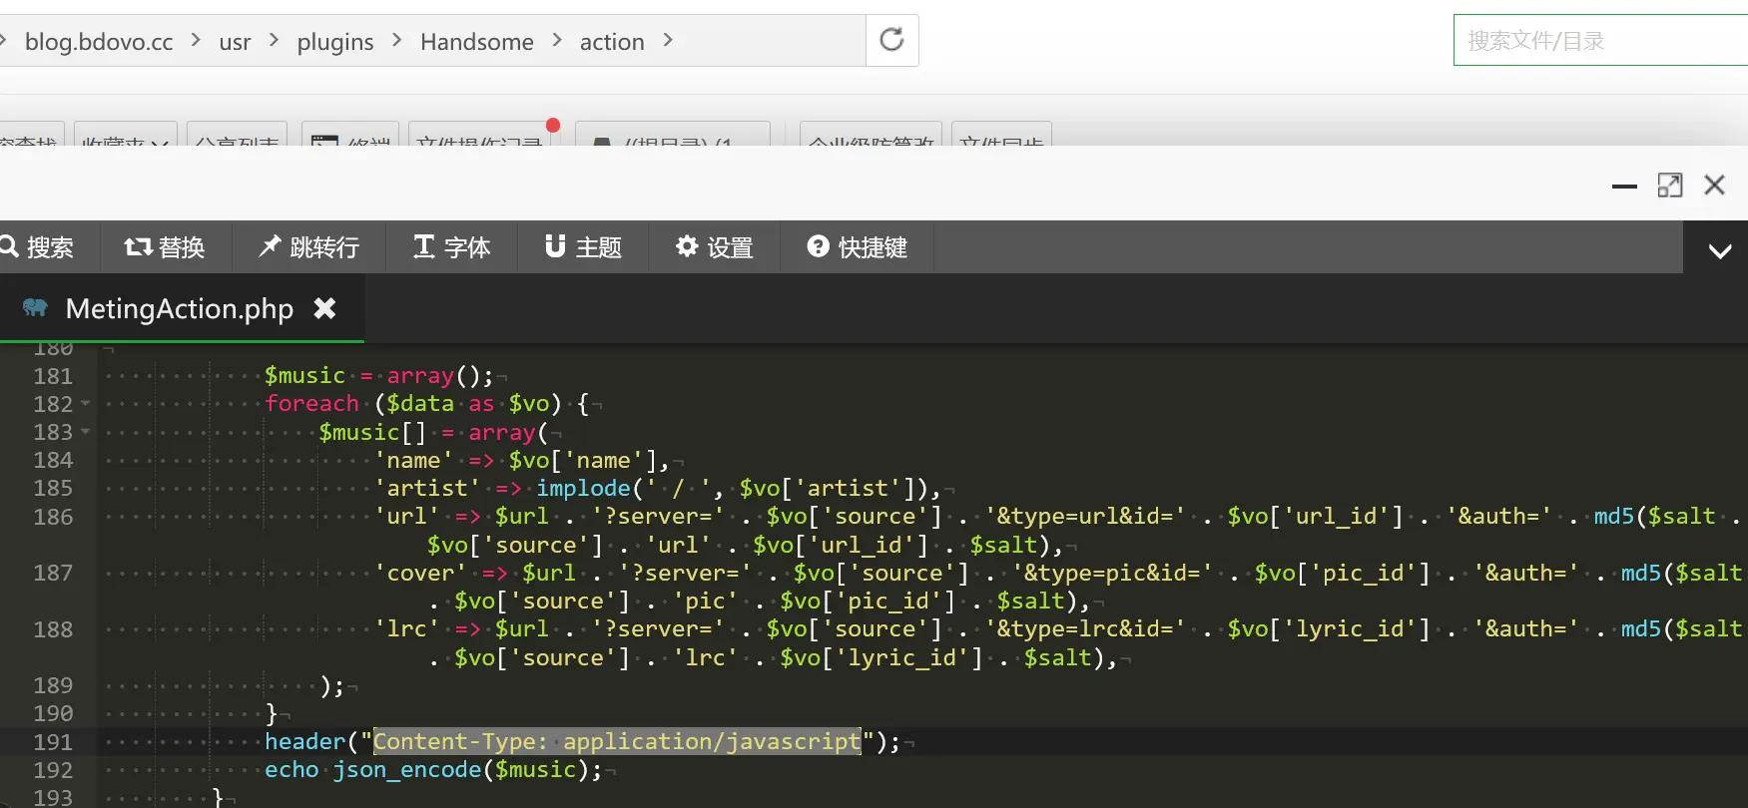The height and width of the screenshot is (808, 1748).
Task: Click line number 191 in gutter
Action: coord(53,742)
